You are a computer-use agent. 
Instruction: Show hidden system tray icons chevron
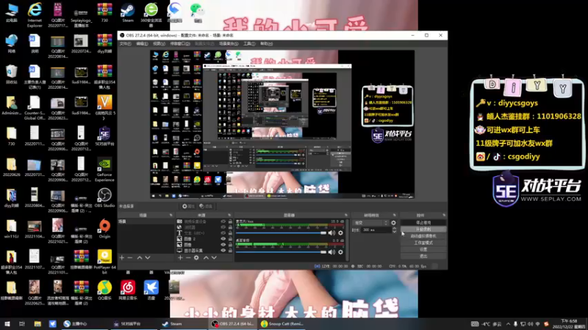click(508, 324)
